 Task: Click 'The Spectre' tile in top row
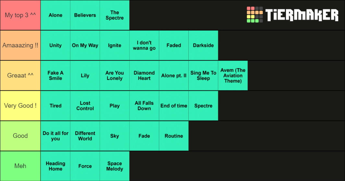pos(115,15)
